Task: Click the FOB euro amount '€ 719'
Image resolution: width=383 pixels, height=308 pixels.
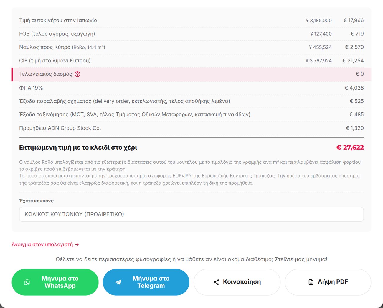Action: pyautogui.click(x=357, y=34)
